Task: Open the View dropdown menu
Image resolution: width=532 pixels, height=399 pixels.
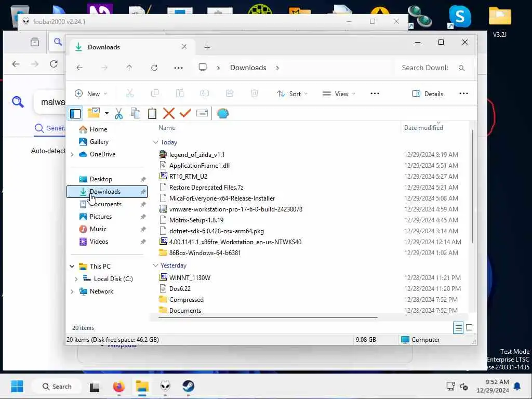Action: [339, 94]
